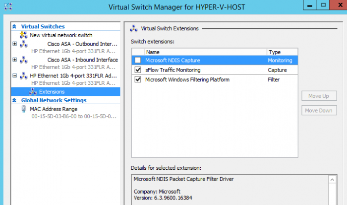Click the Cisco ASA Outbound Interface switch icon

coord(23,44)
